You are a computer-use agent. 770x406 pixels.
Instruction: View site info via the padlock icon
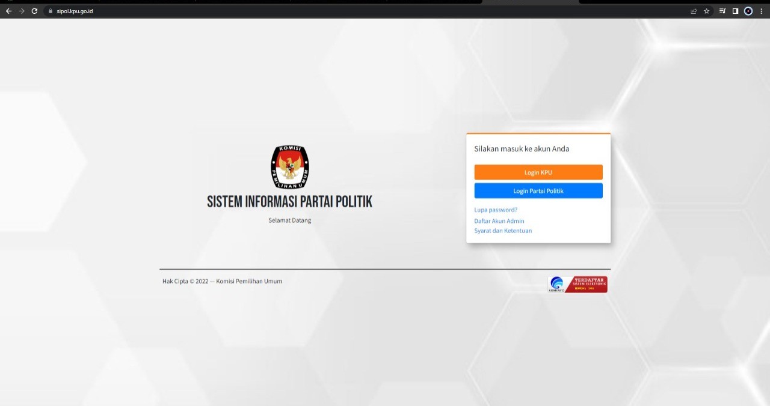pyautogui.click(x=51, y=11)
